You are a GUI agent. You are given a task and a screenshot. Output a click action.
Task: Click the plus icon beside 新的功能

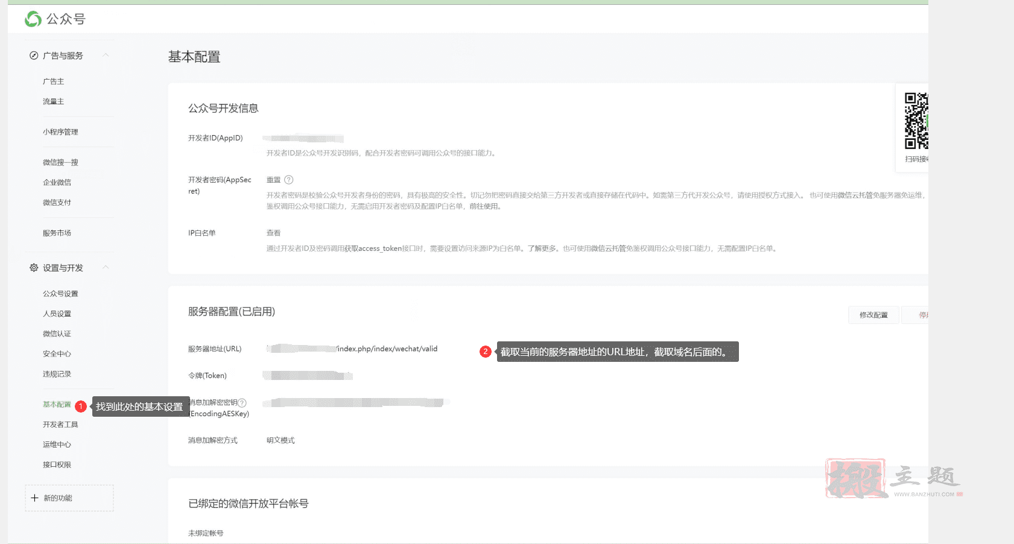[x=34, y=498]
